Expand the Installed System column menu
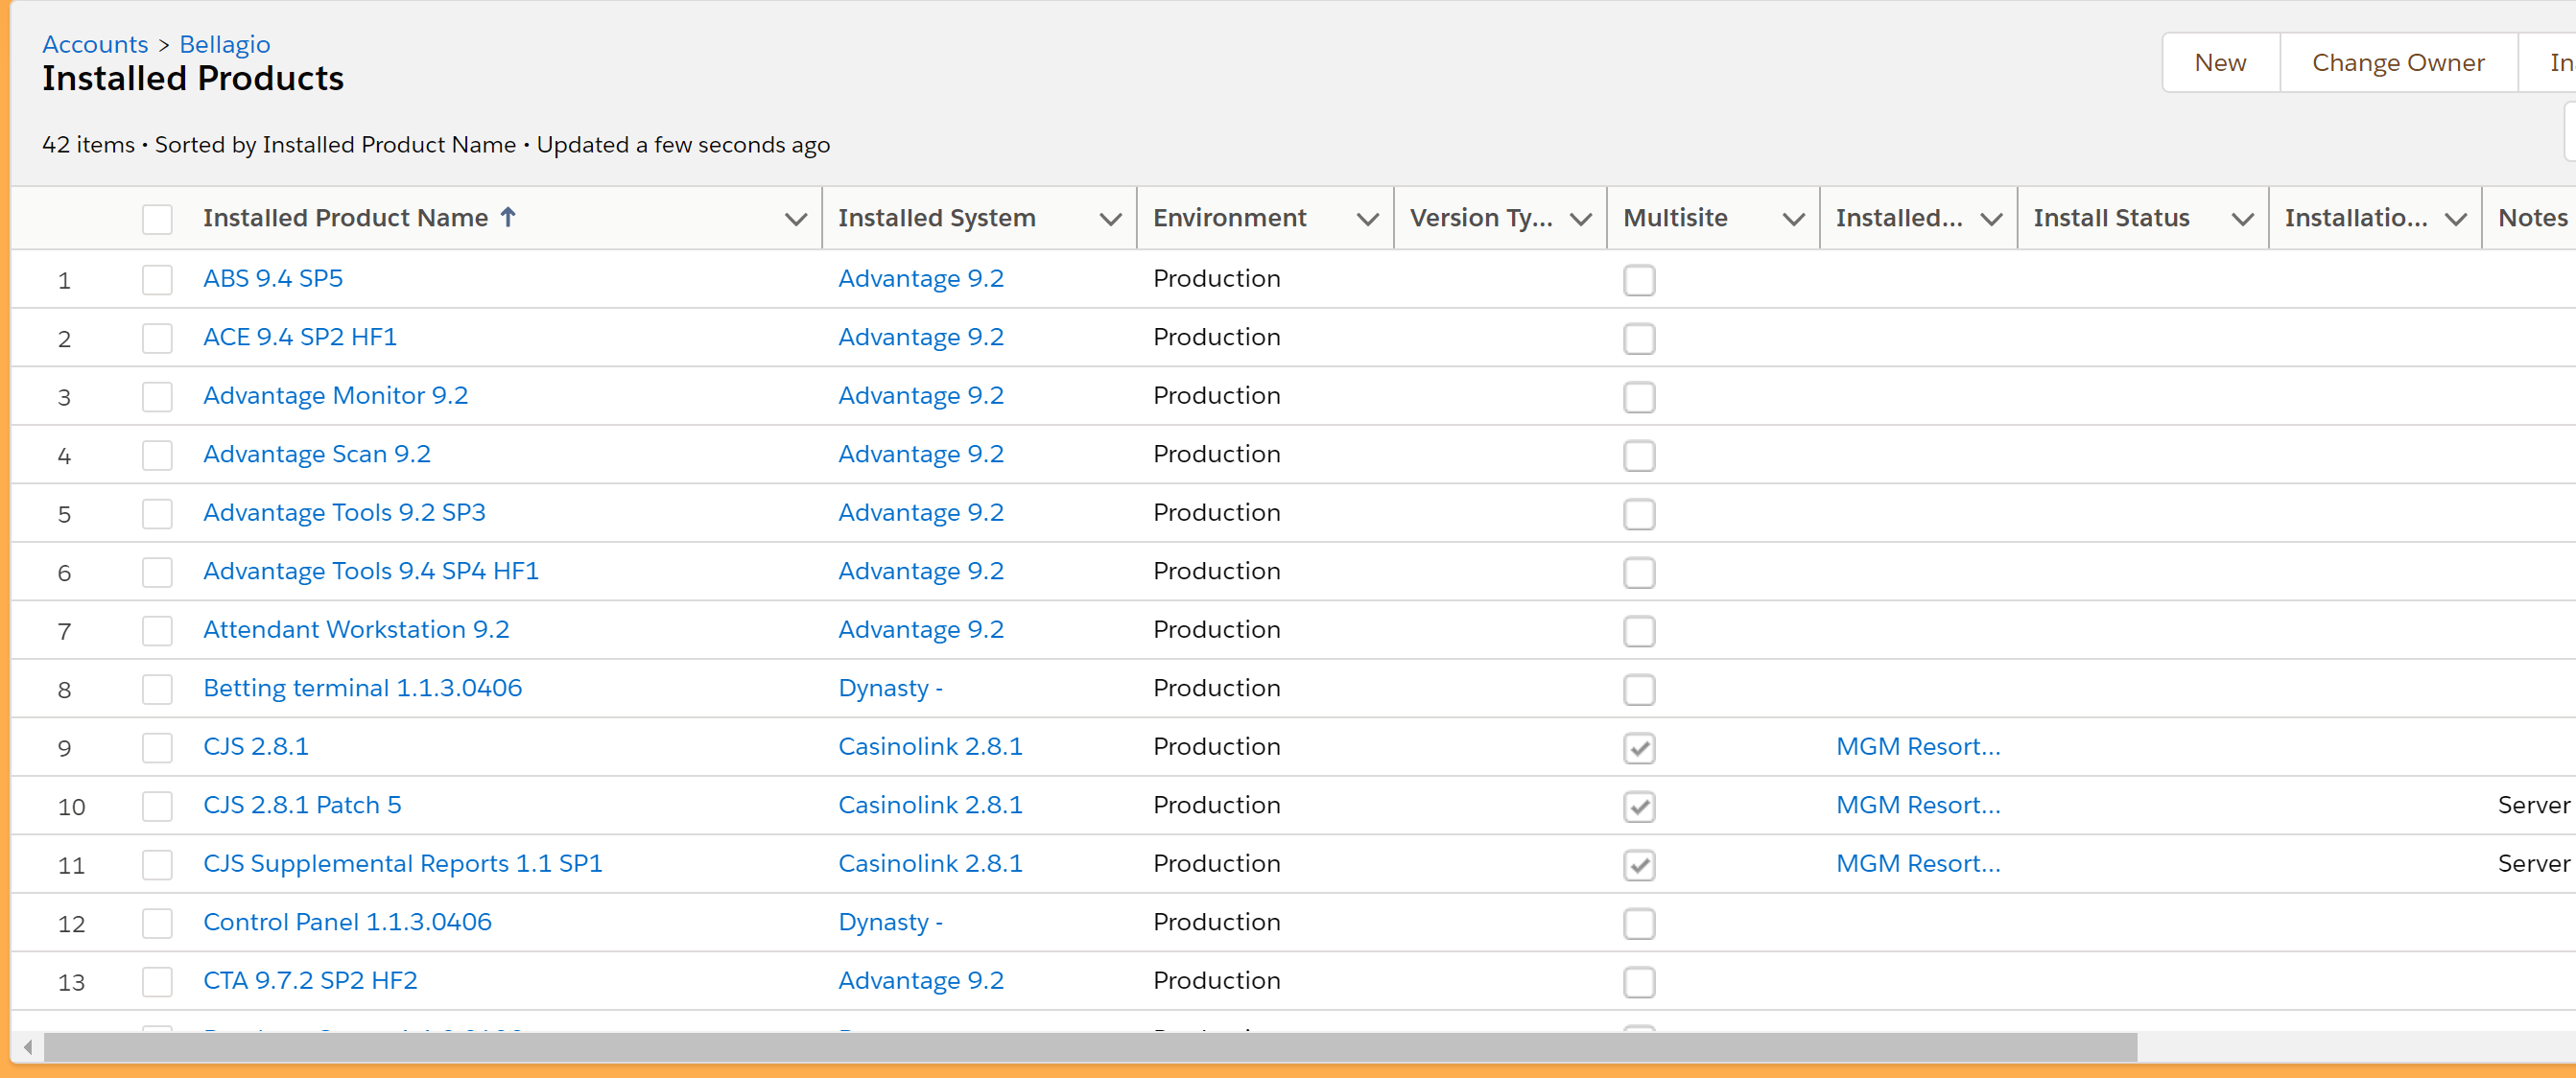This screenshot has height=1078, width=2576. [1109, 219]
